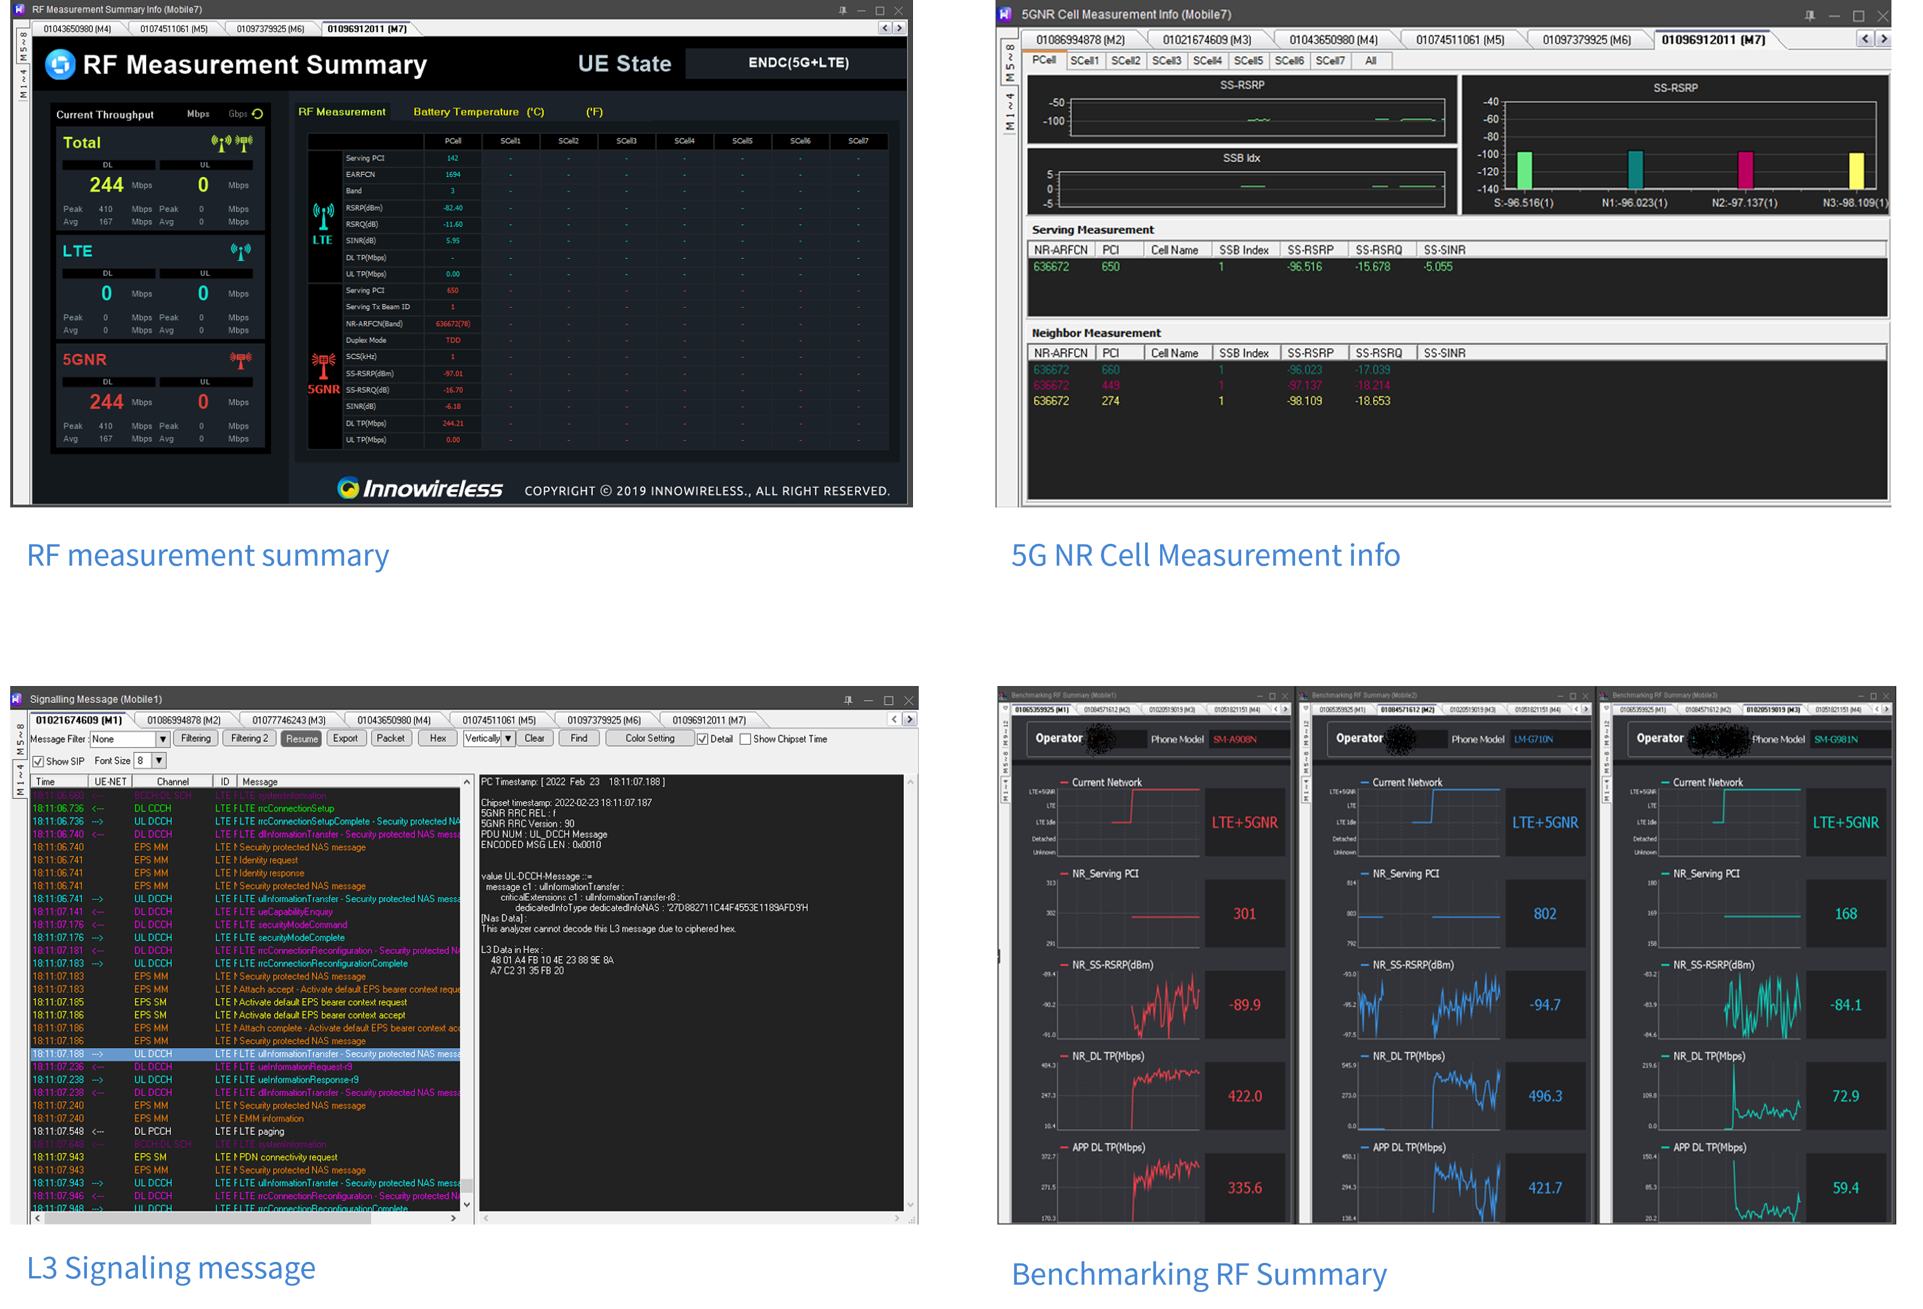Click the green serving cell RSRP bar
Viewport: 1923px width, 1309px height.
click(x=1524, y=171)
